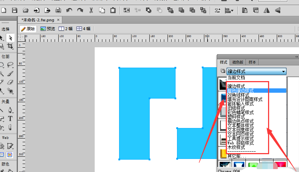Image resolution: width=299 pixels, height=172 pixels.
Task: Select the Text tool
Action: pos(10,119)
